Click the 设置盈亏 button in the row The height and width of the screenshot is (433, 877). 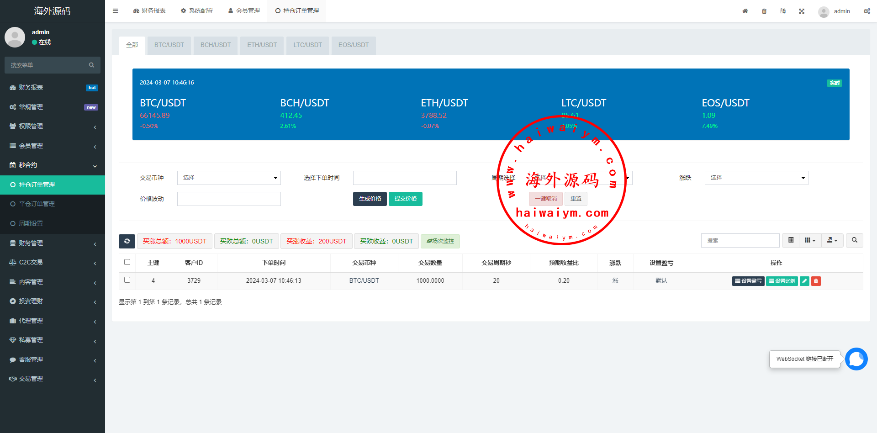(x=748, y=281)
